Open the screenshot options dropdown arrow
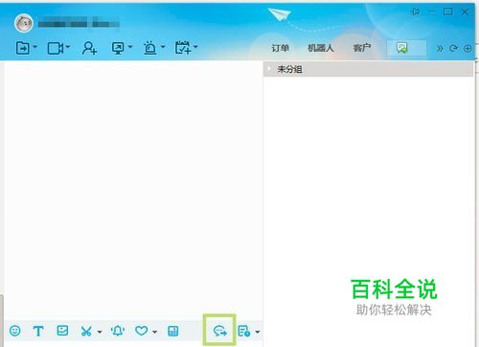This screenshot has width=479, height=347. click(x=100, y=332)
